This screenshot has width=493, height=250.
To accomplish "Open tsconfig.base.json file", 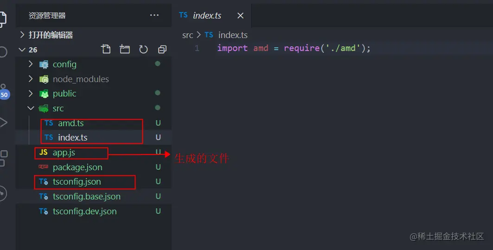I will click(86, 197).
